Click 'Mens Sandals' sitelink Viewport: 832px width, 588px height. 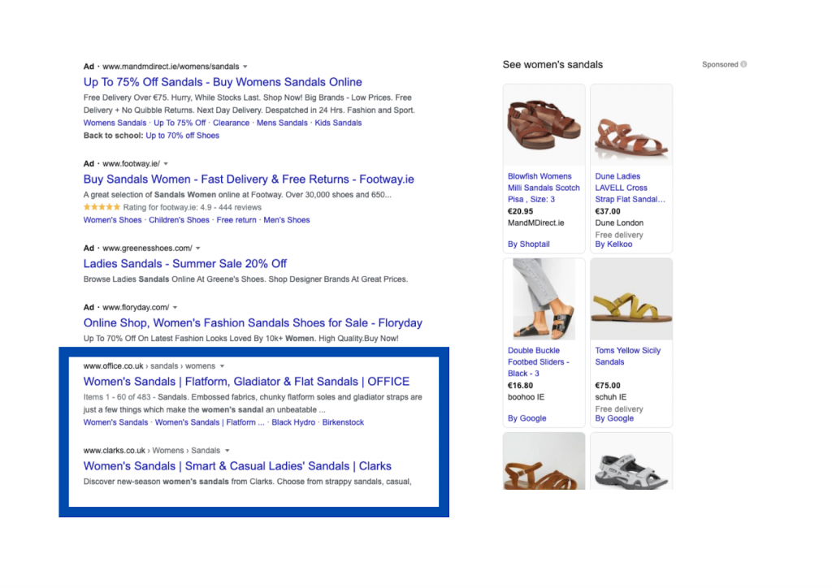click(282, 123)
